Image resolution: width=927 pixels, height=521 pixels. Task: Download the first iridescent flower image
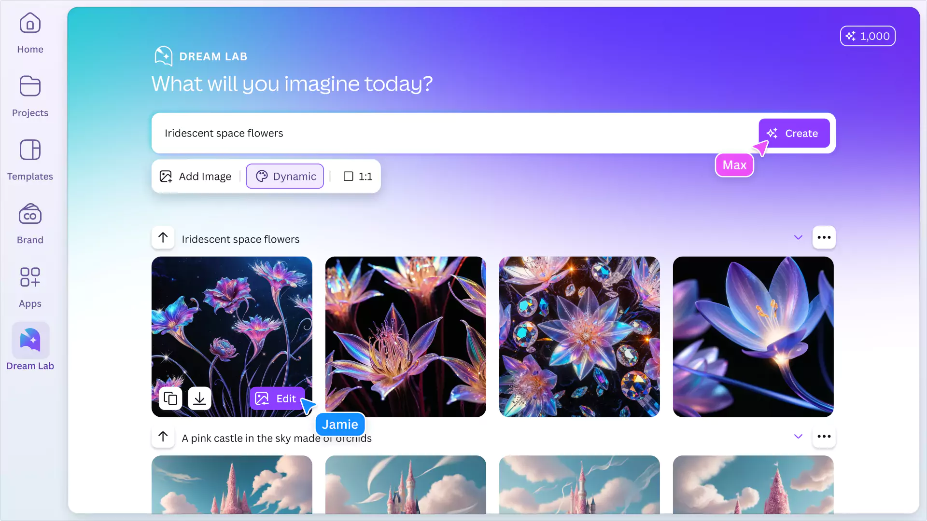coord(199,398)
